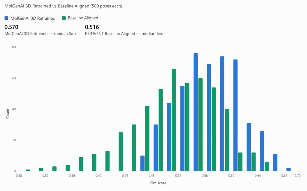Image resolution: width=307 pixels, height=191 pixels.
Task: Click the y-axis tick label 80
Action: pyautogui.click(x=14, y=47)
